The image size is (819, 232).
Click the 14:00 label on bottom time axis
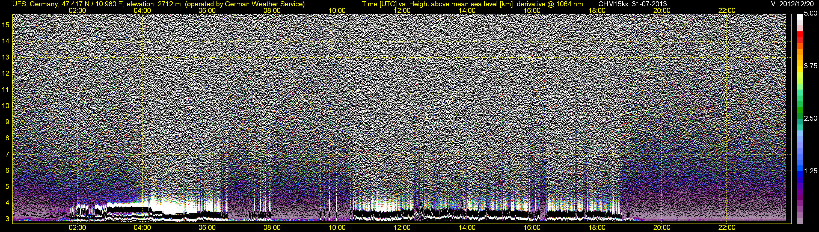coord(467,228)
